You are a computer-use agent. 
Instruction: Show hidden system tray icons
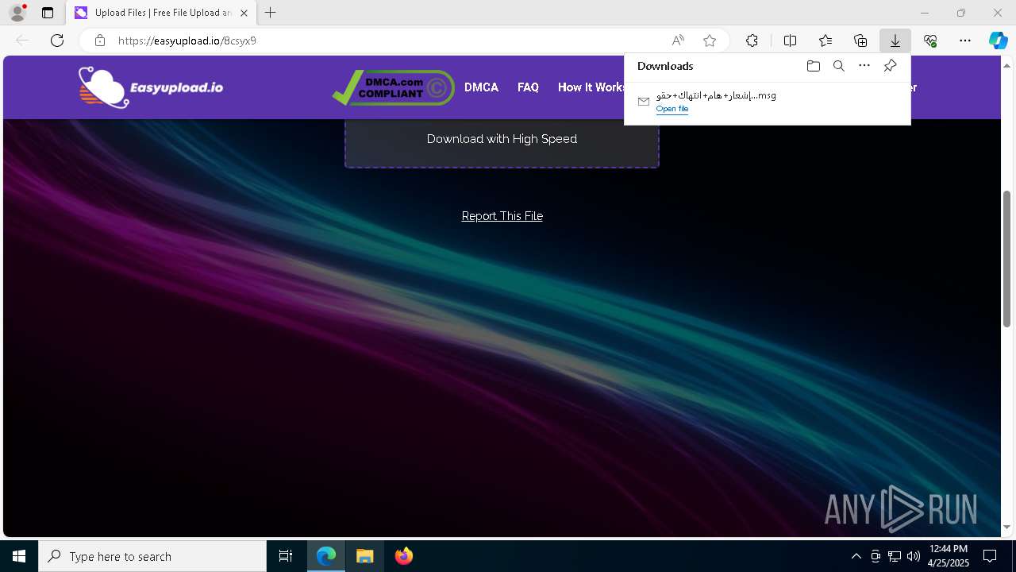[x=856, y=556]
